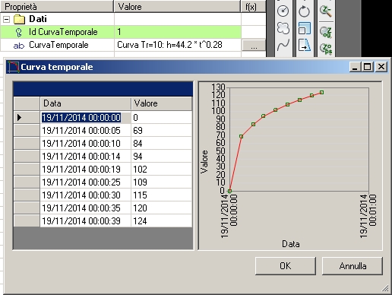Select the curve drawing tool icon
This screenshot has height=295, width=392.
283,46
